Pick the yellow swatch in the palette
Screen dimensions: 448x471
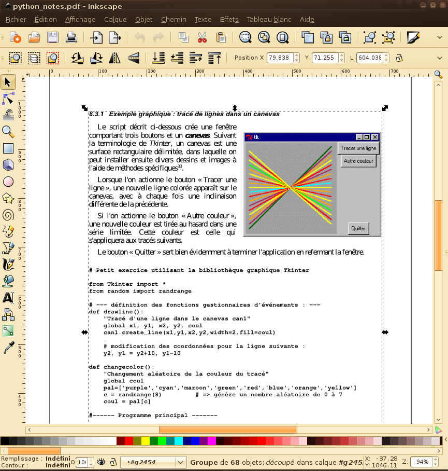146,441
